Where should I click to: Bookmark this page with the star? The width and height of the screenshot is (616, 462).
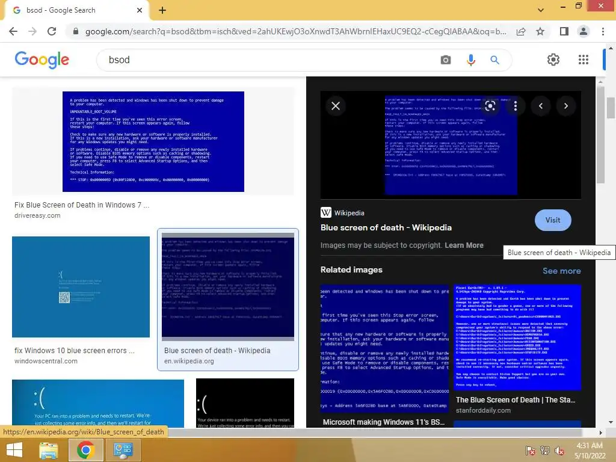(540, 31)
